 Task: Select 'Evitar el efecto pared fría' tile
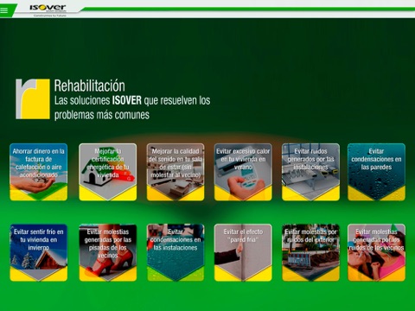[243, 252]
